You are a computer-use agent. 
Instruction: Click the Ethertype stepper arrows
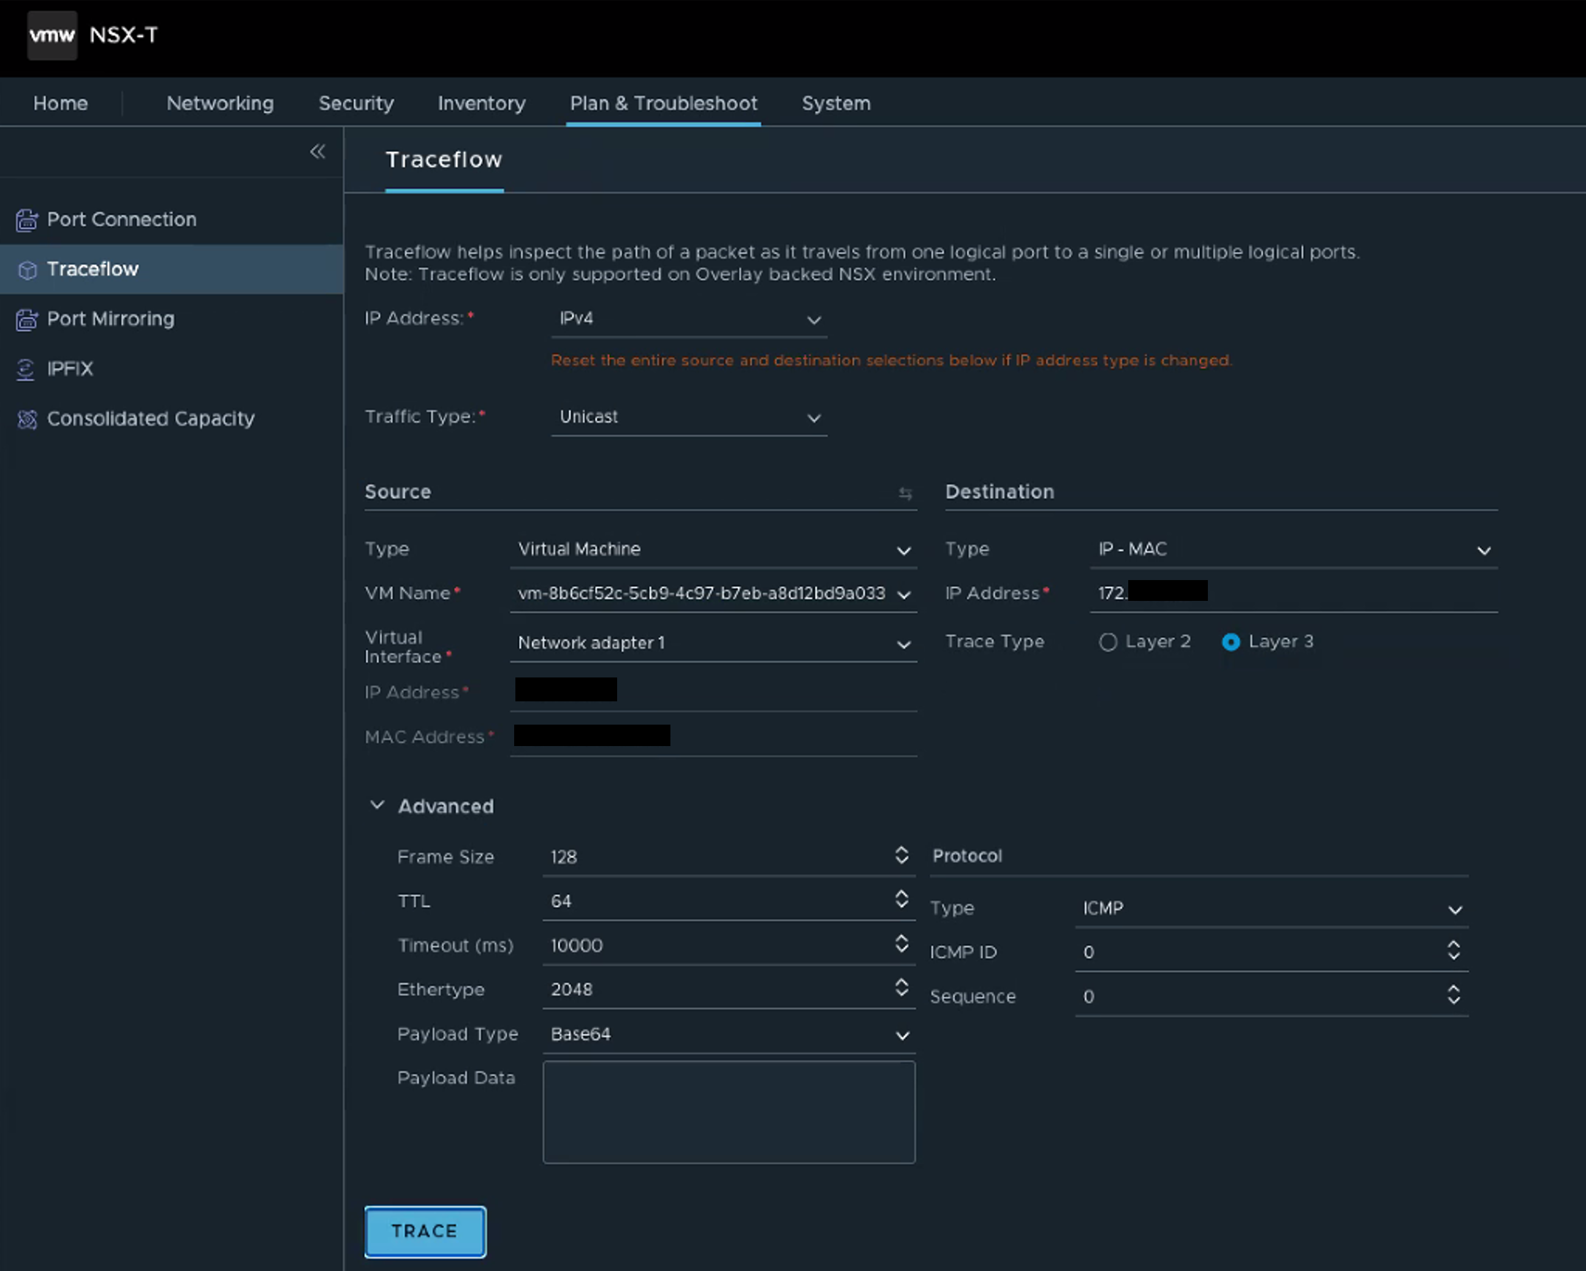[901, 987]
